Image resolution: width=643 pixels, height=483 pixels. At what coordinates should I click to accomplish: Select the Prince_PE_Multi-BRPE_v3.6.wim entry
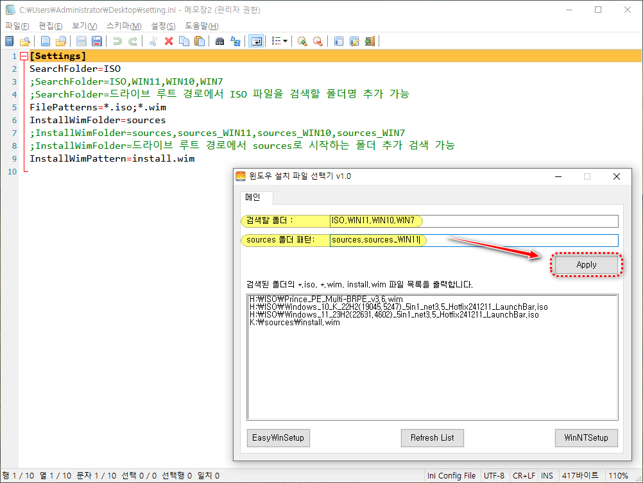click(326, 299)
